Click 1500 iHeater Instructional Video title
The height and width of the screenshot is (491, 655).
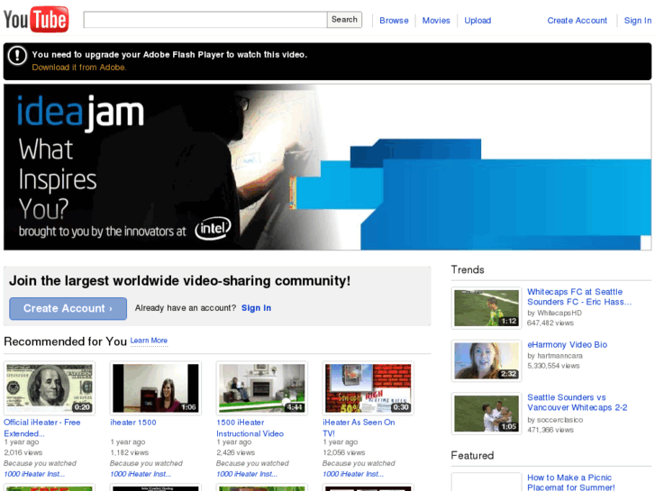(250, 428)
